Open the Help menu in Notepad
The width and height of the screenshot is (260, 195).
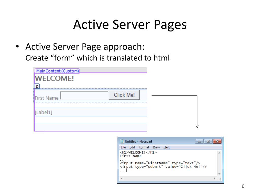click(x=167, y=147)
